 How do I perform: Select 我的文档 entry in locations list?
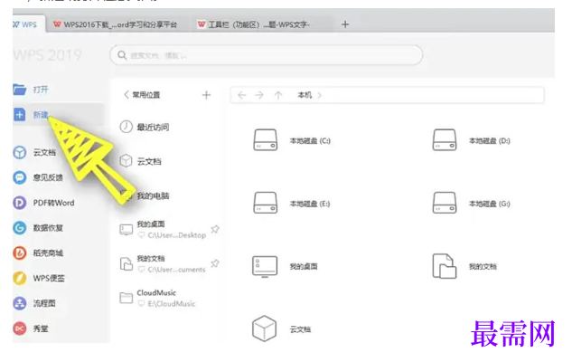(170, 263)
